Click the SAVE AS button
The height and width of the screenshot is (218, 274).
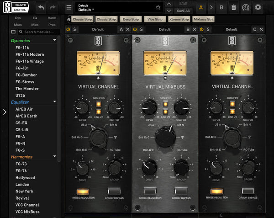click(x=183, y=11)
